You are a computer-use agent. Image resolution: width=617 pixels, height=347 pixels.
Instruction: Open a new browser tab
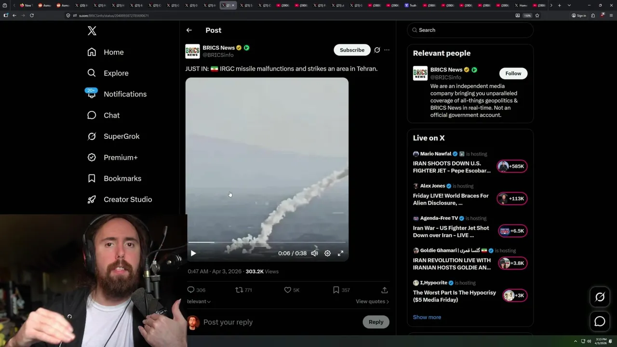pyautogui.click(x=559, y=5)
